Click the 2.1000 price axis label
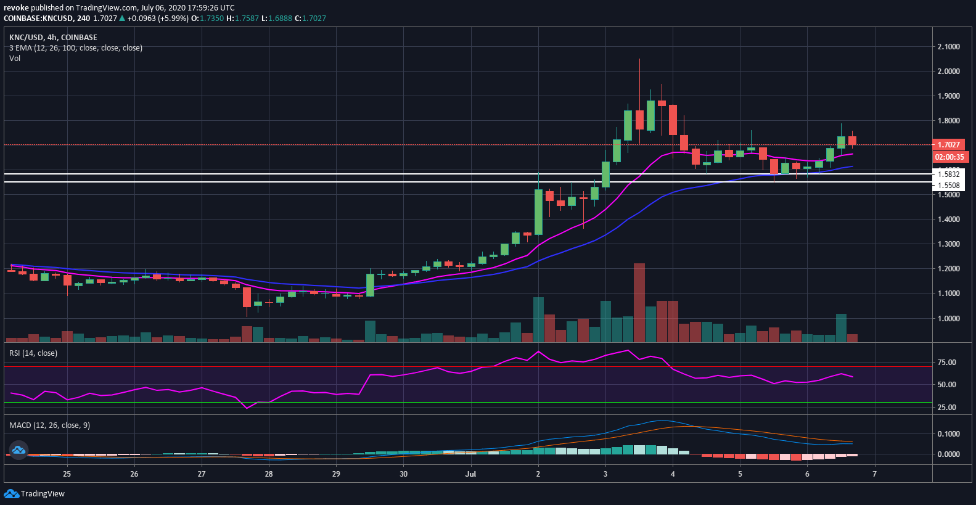 (x=949, y=47)
